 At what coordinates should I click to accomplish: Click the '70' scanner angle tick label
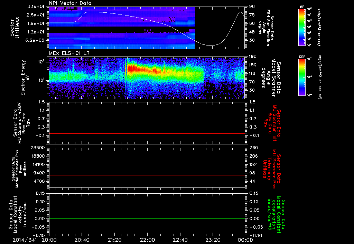click(252, 82)
